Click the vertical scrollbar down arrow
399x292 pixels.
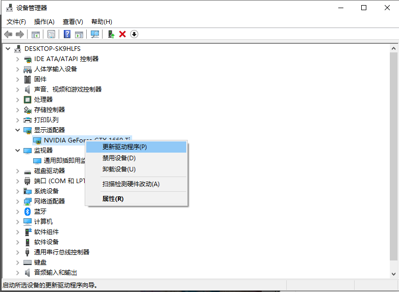(x=393, y=274)
